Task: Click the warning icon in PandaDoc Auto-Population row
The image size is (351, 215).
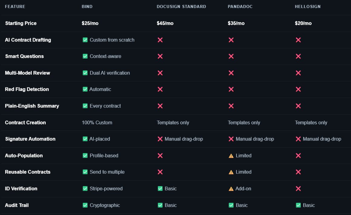Action: (231, 156)
